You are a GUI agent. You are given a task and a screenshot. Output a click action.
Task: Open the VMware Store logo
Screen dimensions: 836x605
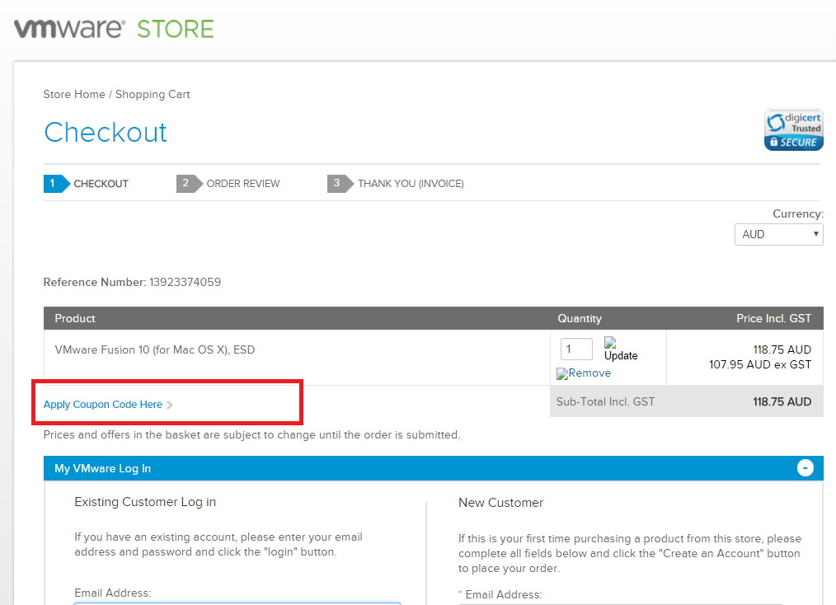[114, 29]
